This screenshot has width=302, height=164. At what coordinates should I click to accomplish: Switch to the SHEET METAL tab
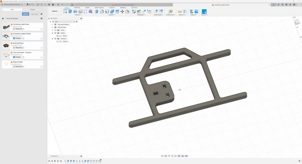click(x=99, y=8)
